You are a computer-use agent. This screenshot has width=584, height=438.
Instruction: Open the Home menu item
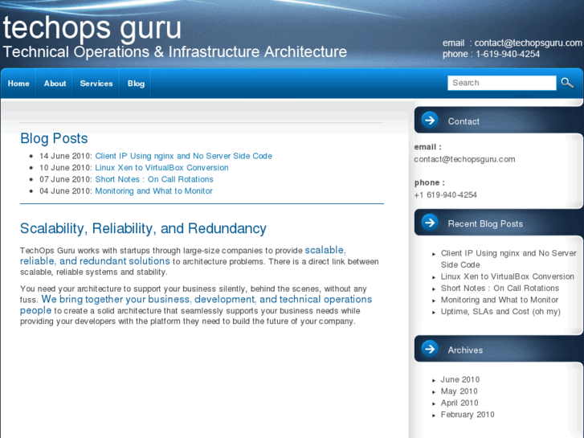[18, 84]
